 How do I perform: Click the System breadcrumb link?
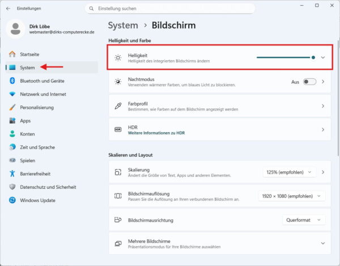123,25
